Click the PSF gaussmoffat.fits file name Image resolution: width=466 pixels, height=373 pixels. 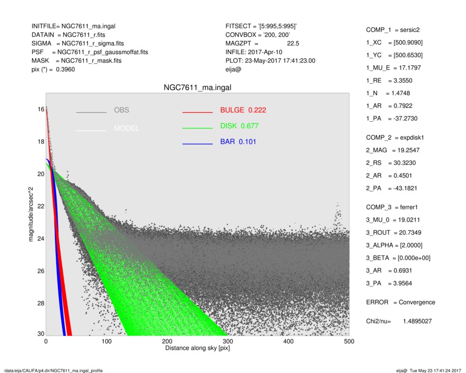(103, 52)
